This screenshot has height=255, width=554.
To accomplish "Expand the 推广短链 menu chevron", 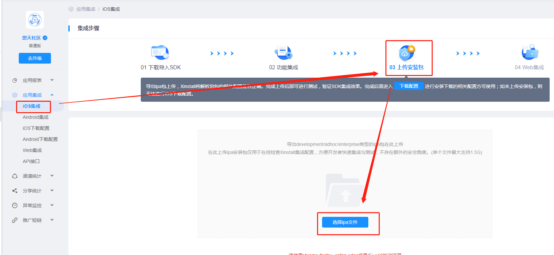I will pyautogui.click(x=52, y=220).
